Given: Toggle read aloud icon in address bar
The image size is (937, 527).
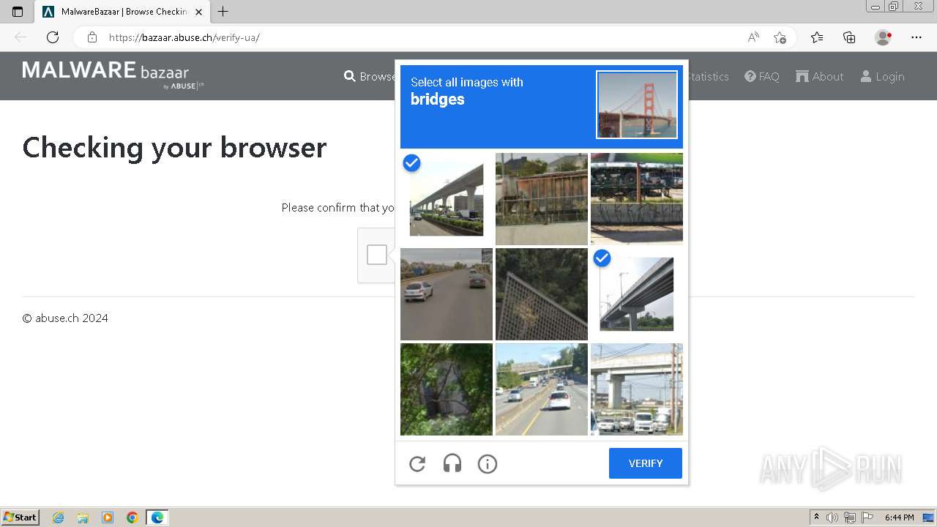Looking at the screenshot, I should [753, 37].
